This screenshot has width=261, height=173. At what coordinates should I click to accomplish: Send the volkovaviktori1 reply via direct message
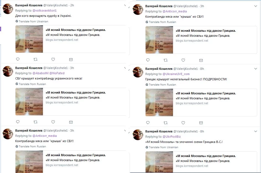pyautogui.click(x=71, y=59)
